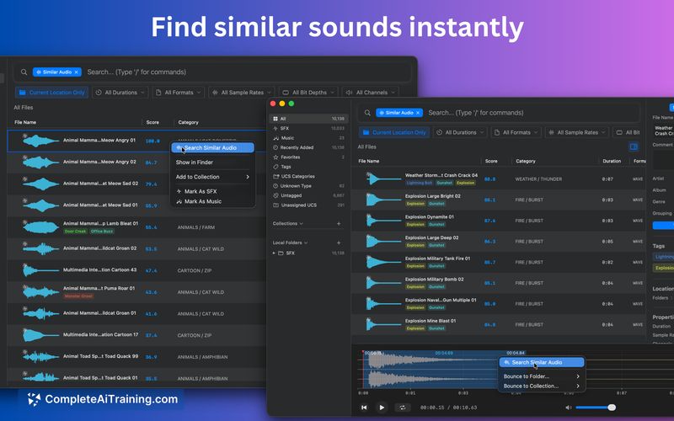
Task: Select the Explosion Mine Blast 01 waveform thumbnail
Action: click(x=383, y=325)
